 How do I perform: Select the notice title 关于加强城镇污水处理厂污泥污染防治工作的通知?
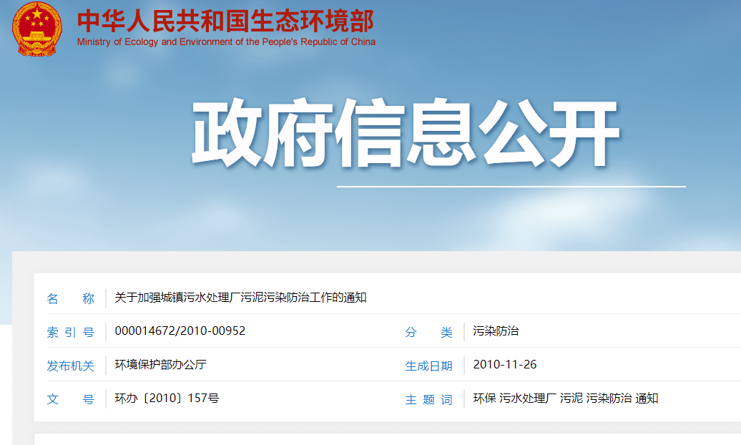(x=240, y=298)
